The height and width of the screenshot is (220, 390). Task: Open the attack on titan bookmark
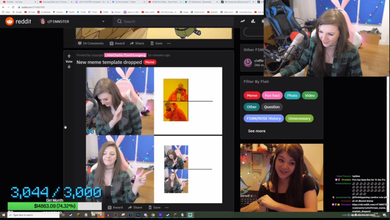[x=131, y=12]
